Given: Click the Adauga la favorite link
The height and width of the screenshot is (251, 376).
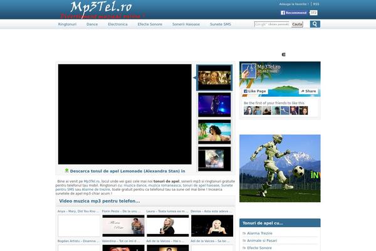Looking at the screenshot, I should 294,4.
